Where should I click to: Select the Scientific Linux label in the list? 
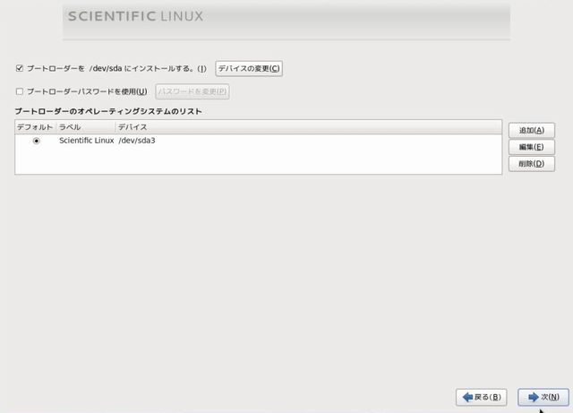(x=86, y=141)
